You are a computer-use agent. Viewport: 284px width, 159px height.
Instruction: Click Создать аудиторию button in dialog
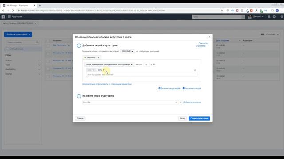point(199,118)
